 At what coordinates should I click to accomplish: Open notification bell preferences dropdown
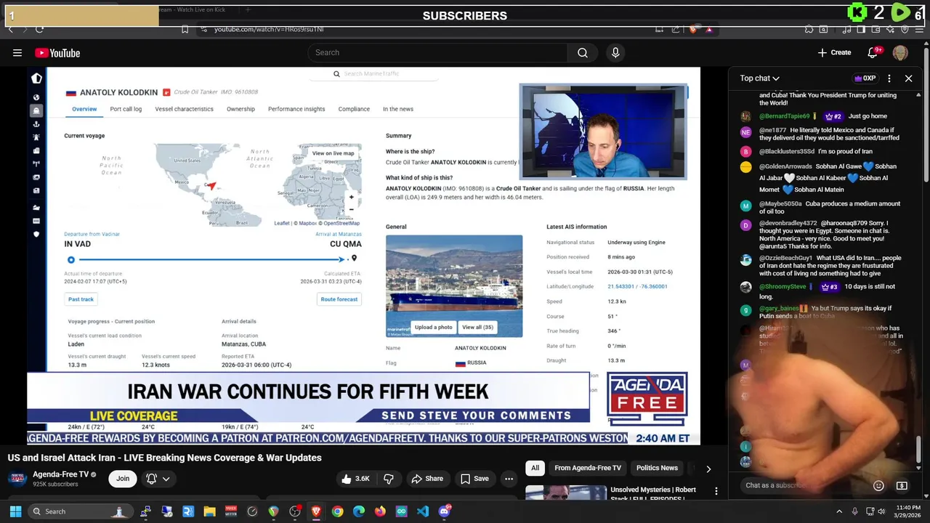158,479
